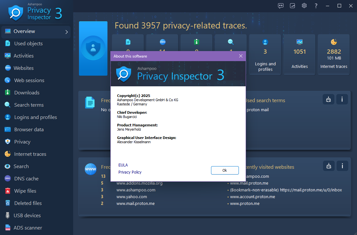Open Downloads menu label

27,92
